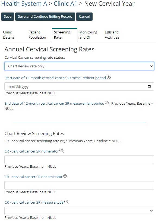Open the EBIs and Activities tab
This screenshot has height=221, width=158.
[x=112, y=35]
